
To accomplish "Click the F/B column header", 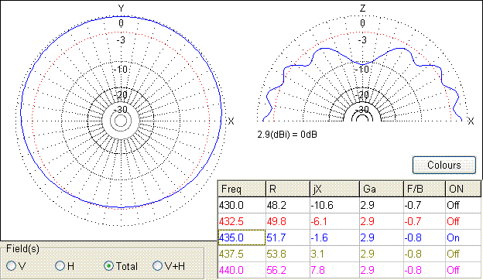I will click(x=424, y=189).
